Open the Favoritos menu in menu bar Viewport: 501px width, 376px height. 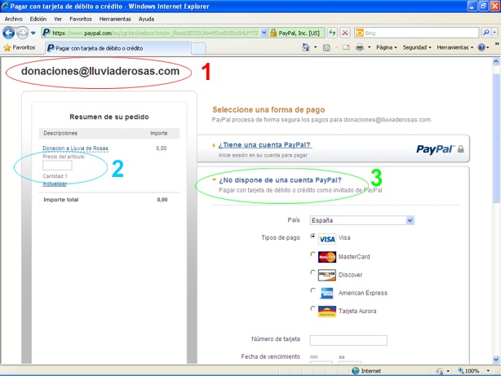[x=81, y=19]
